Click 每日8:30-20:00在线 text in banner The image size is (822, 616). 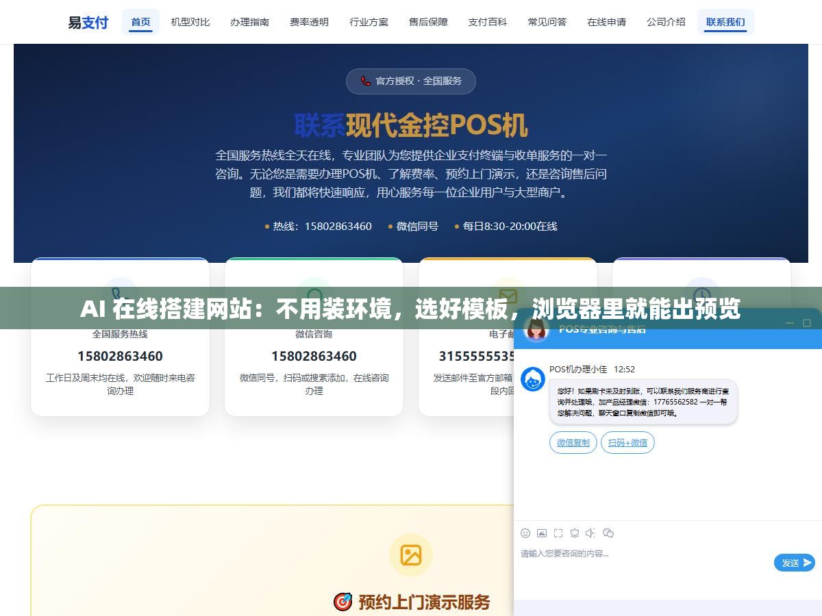click(510, 226)
